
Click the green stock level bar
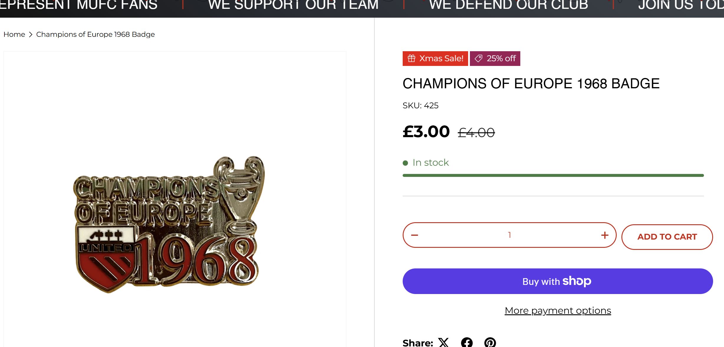(x=553, y=175)
